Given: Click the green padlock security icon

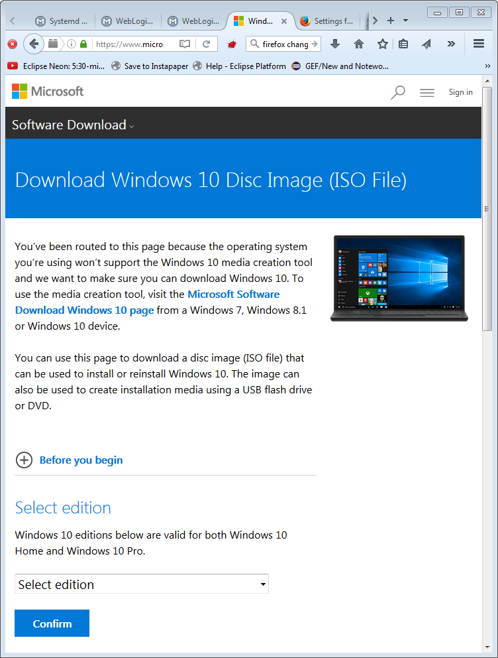Looking at the screenshot, I should (x=83, y=44).
